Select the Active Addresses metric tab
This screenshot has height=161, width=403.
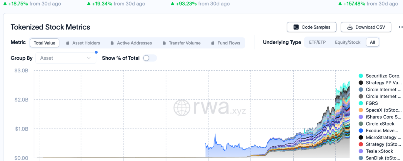pyautogui.click(x=131, y=43)
